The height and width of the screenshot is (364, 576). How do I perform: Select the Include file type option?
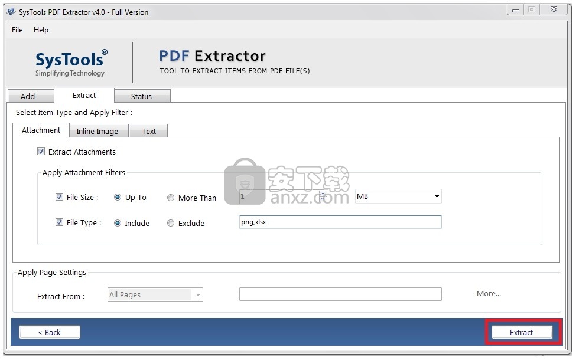coord(118,223)
